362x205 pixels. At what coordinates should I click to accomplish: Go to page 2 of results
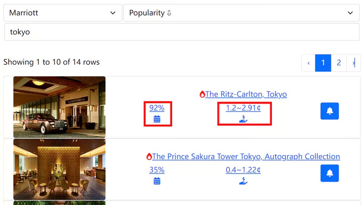(339, 63)
